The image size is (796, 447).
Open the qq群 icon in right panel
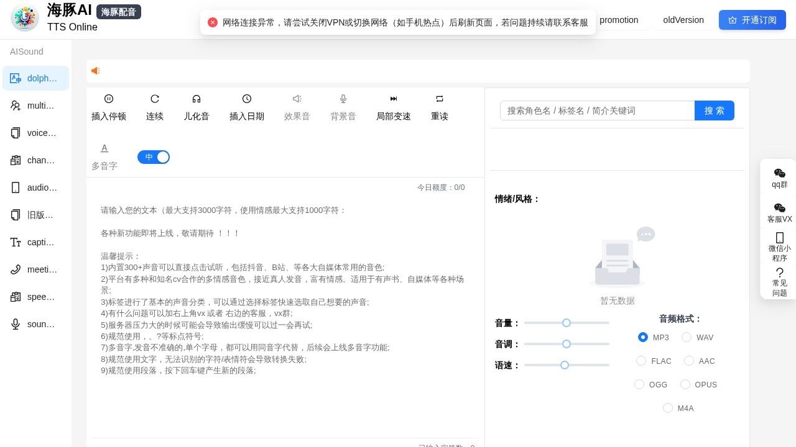pyautogui.click(x=779, y=178)
